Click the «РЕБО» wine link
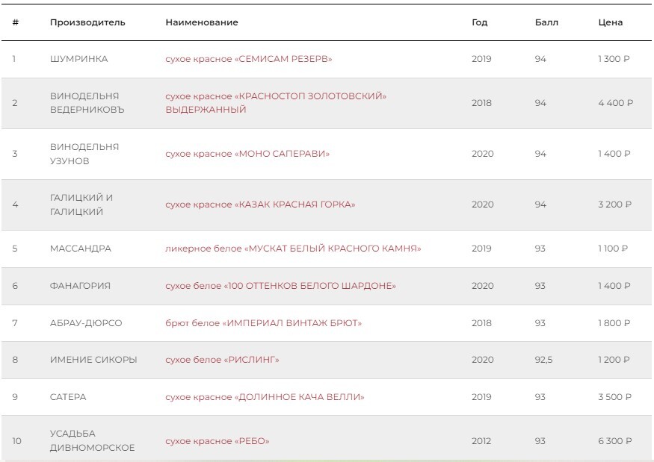The image size is (654, 462). tap(217, 441)
